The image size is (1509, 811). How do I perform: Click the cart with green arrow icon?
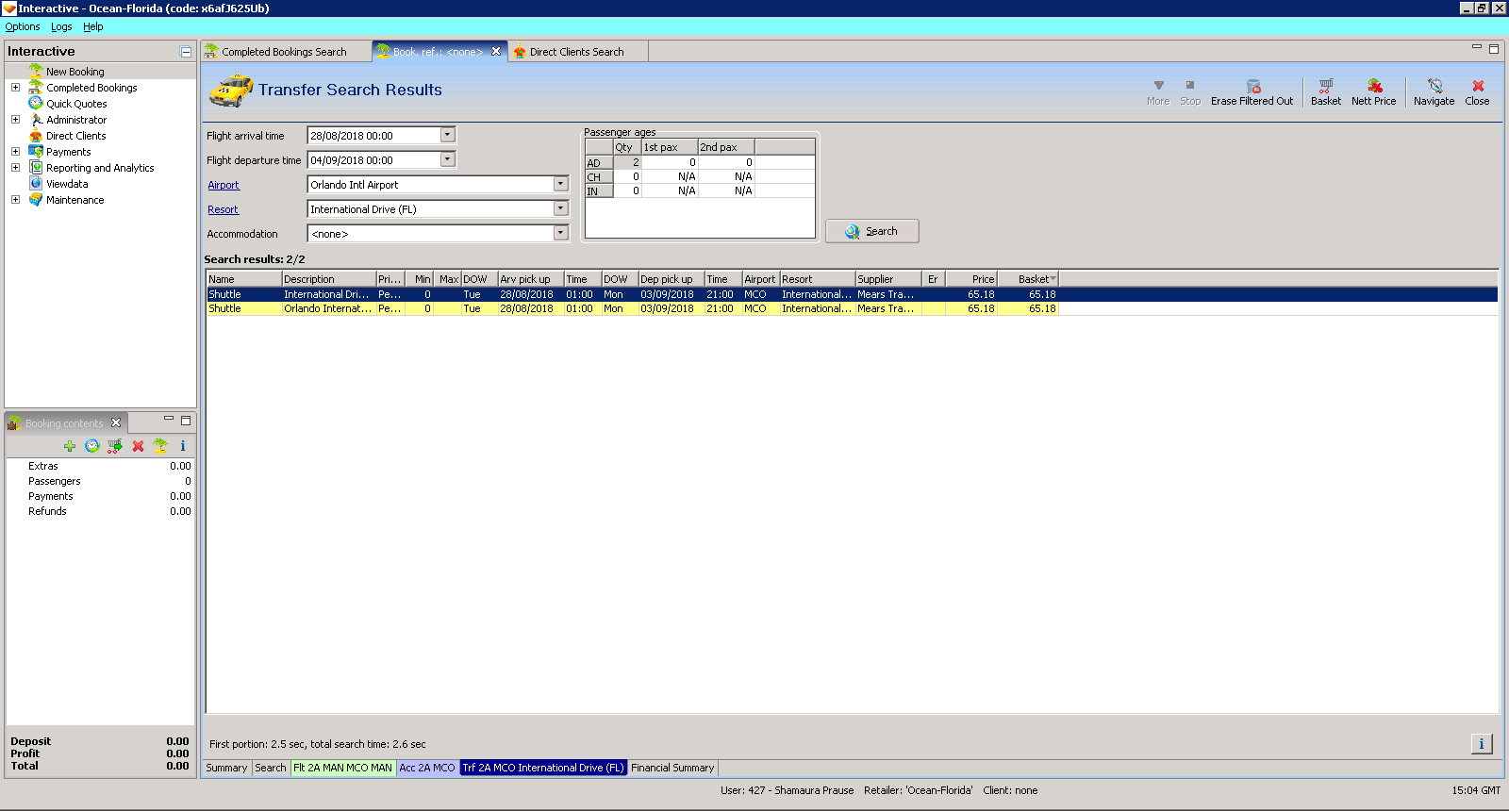point(115,446)
